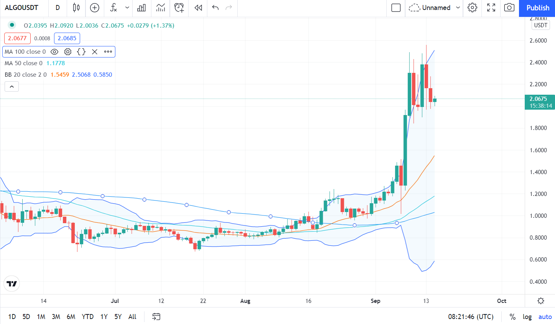The width and height of the screenshot is (555, 324).
Task: Undo the last chart action
Action: [215, 8]
